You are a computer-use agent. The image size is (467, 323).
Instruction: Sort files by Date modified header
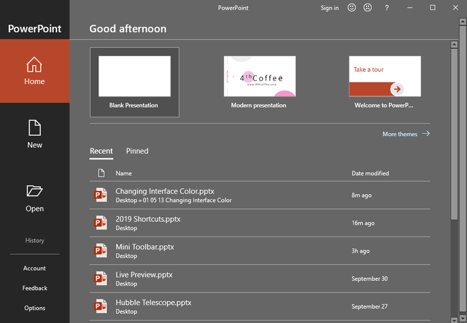click(x=370, y=173)
